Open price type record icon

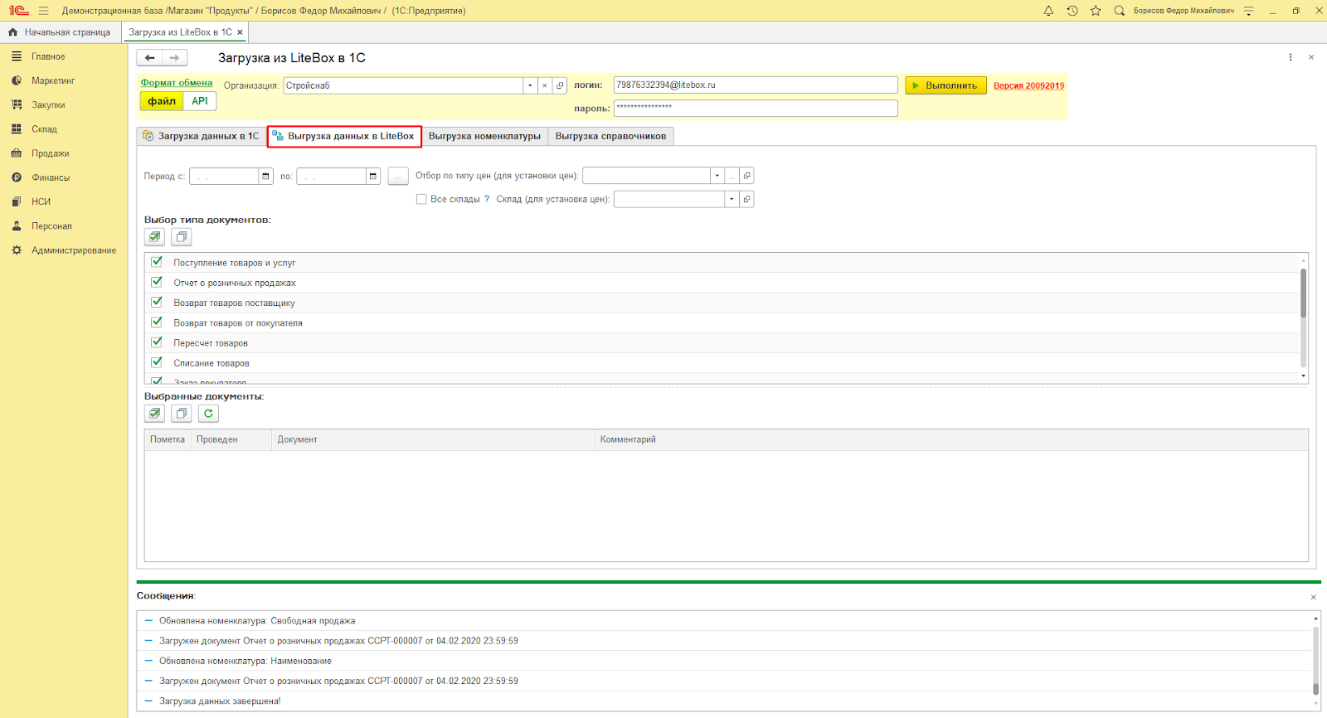(746, 176)
